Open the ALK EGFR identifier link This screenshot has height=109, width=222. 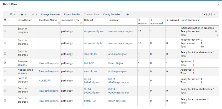pyautogui.click(x=45, y=81)
